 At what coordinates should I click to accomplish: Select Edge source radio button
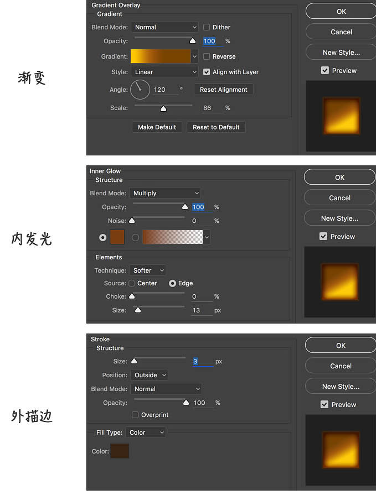tap(172, 284)
